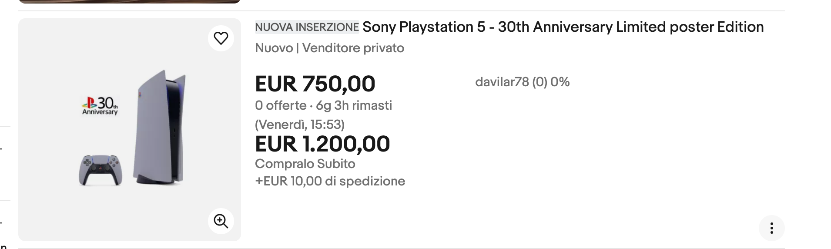
Task: Open the three-dot more options menu
Action: (771, 228)
